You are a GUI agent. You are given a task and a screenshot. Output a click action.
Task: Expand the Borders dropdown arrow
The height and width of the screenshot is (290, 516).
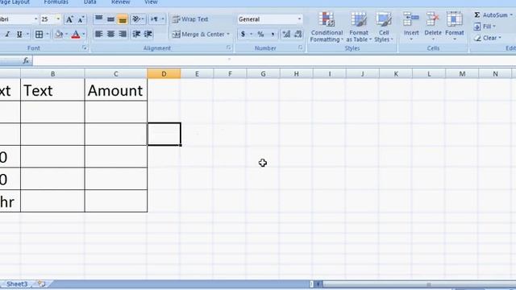tap(48, 34)
